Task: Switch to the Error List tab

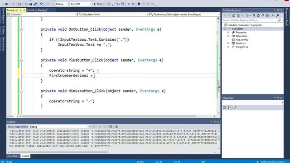Action: 13,156
